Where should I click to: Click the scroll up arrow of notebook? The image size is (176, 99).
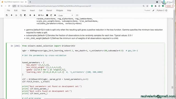(x=172, y=19)
